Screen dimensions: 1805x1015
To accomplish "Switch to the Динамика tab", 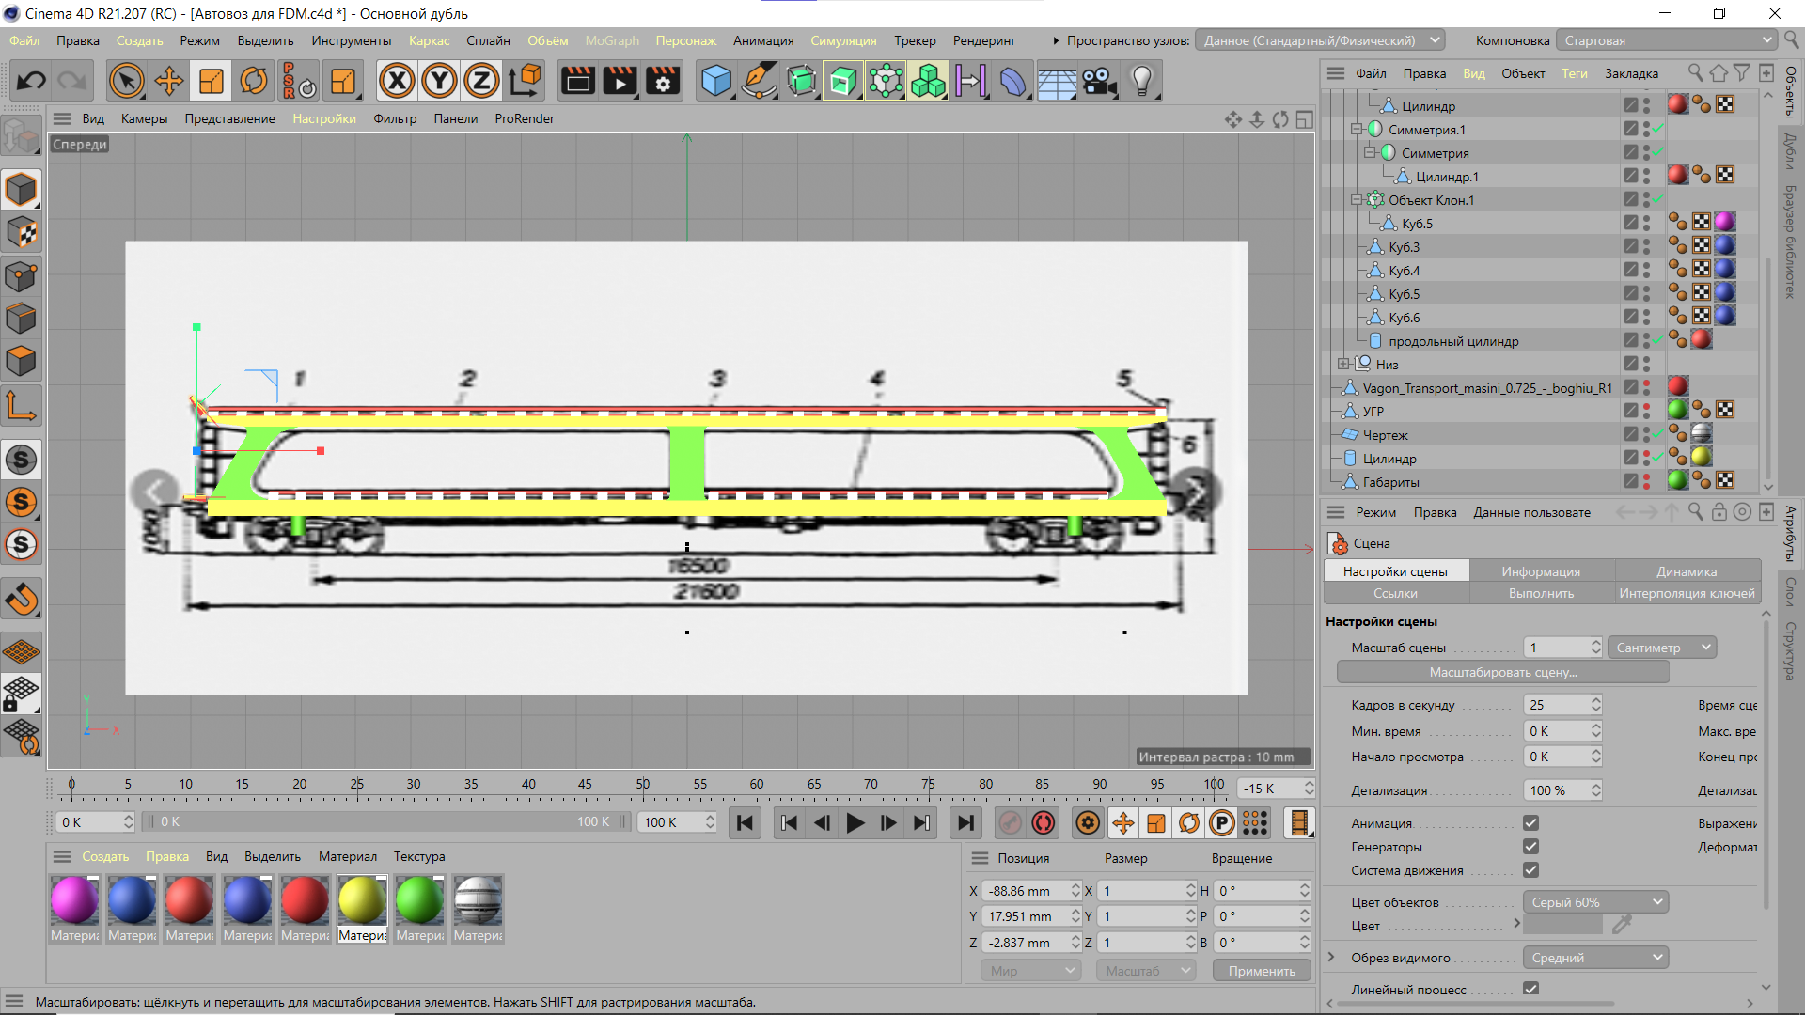I will 1687,571.
